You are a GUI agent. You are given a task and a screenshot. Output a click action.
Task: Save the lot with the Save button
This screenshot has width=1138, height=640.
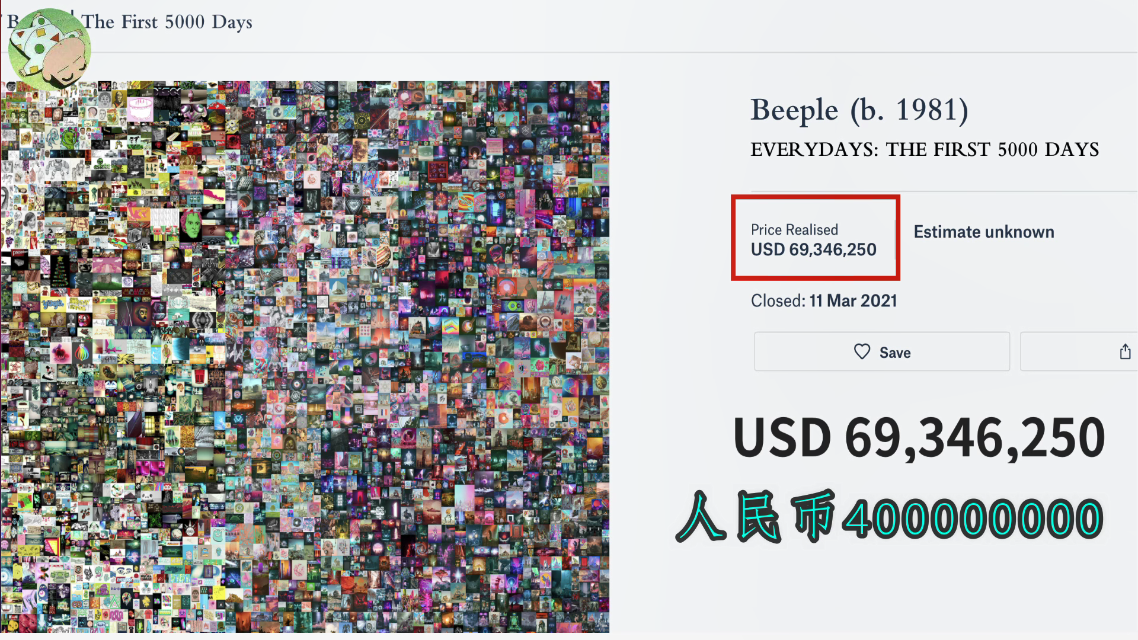(882, 352)
